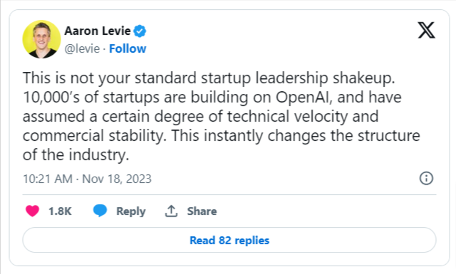Click the Share label
This screenshot has width=456, height=274.
coord(202,211)
